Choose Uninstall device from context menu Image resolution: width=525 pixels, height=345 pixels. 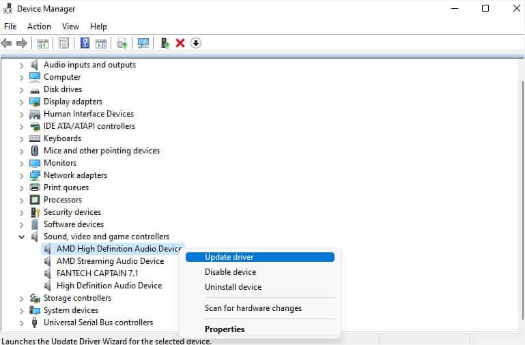tap(260, 287)
